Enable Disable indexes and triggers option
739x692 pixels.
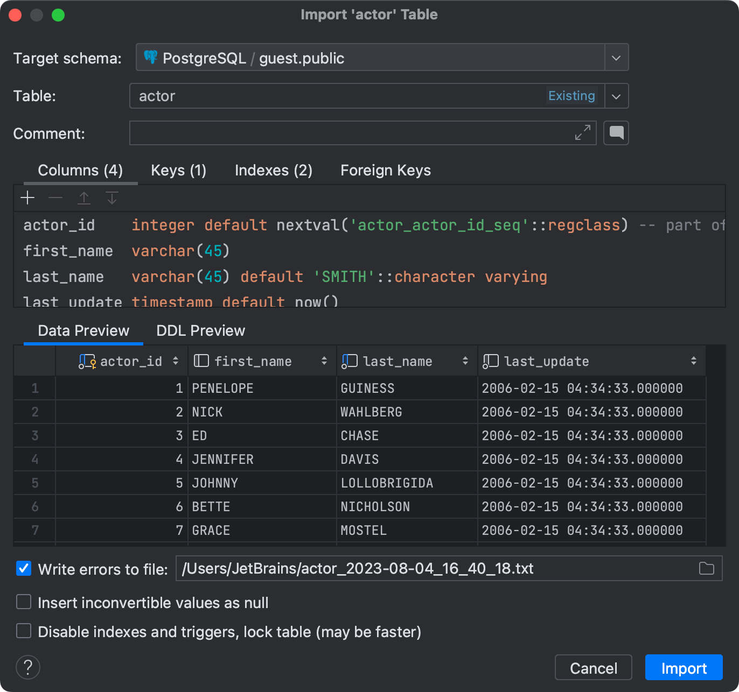click(x=23, y=631)
